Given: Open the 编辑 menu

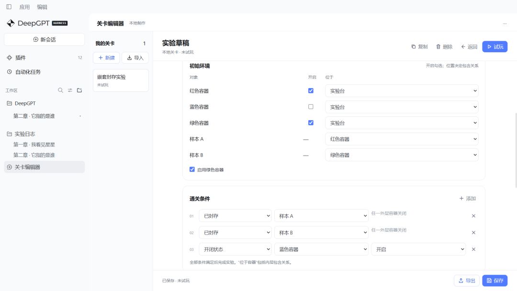Looking at the screenshot, I should pyautogui.click(x=42, y=7).
